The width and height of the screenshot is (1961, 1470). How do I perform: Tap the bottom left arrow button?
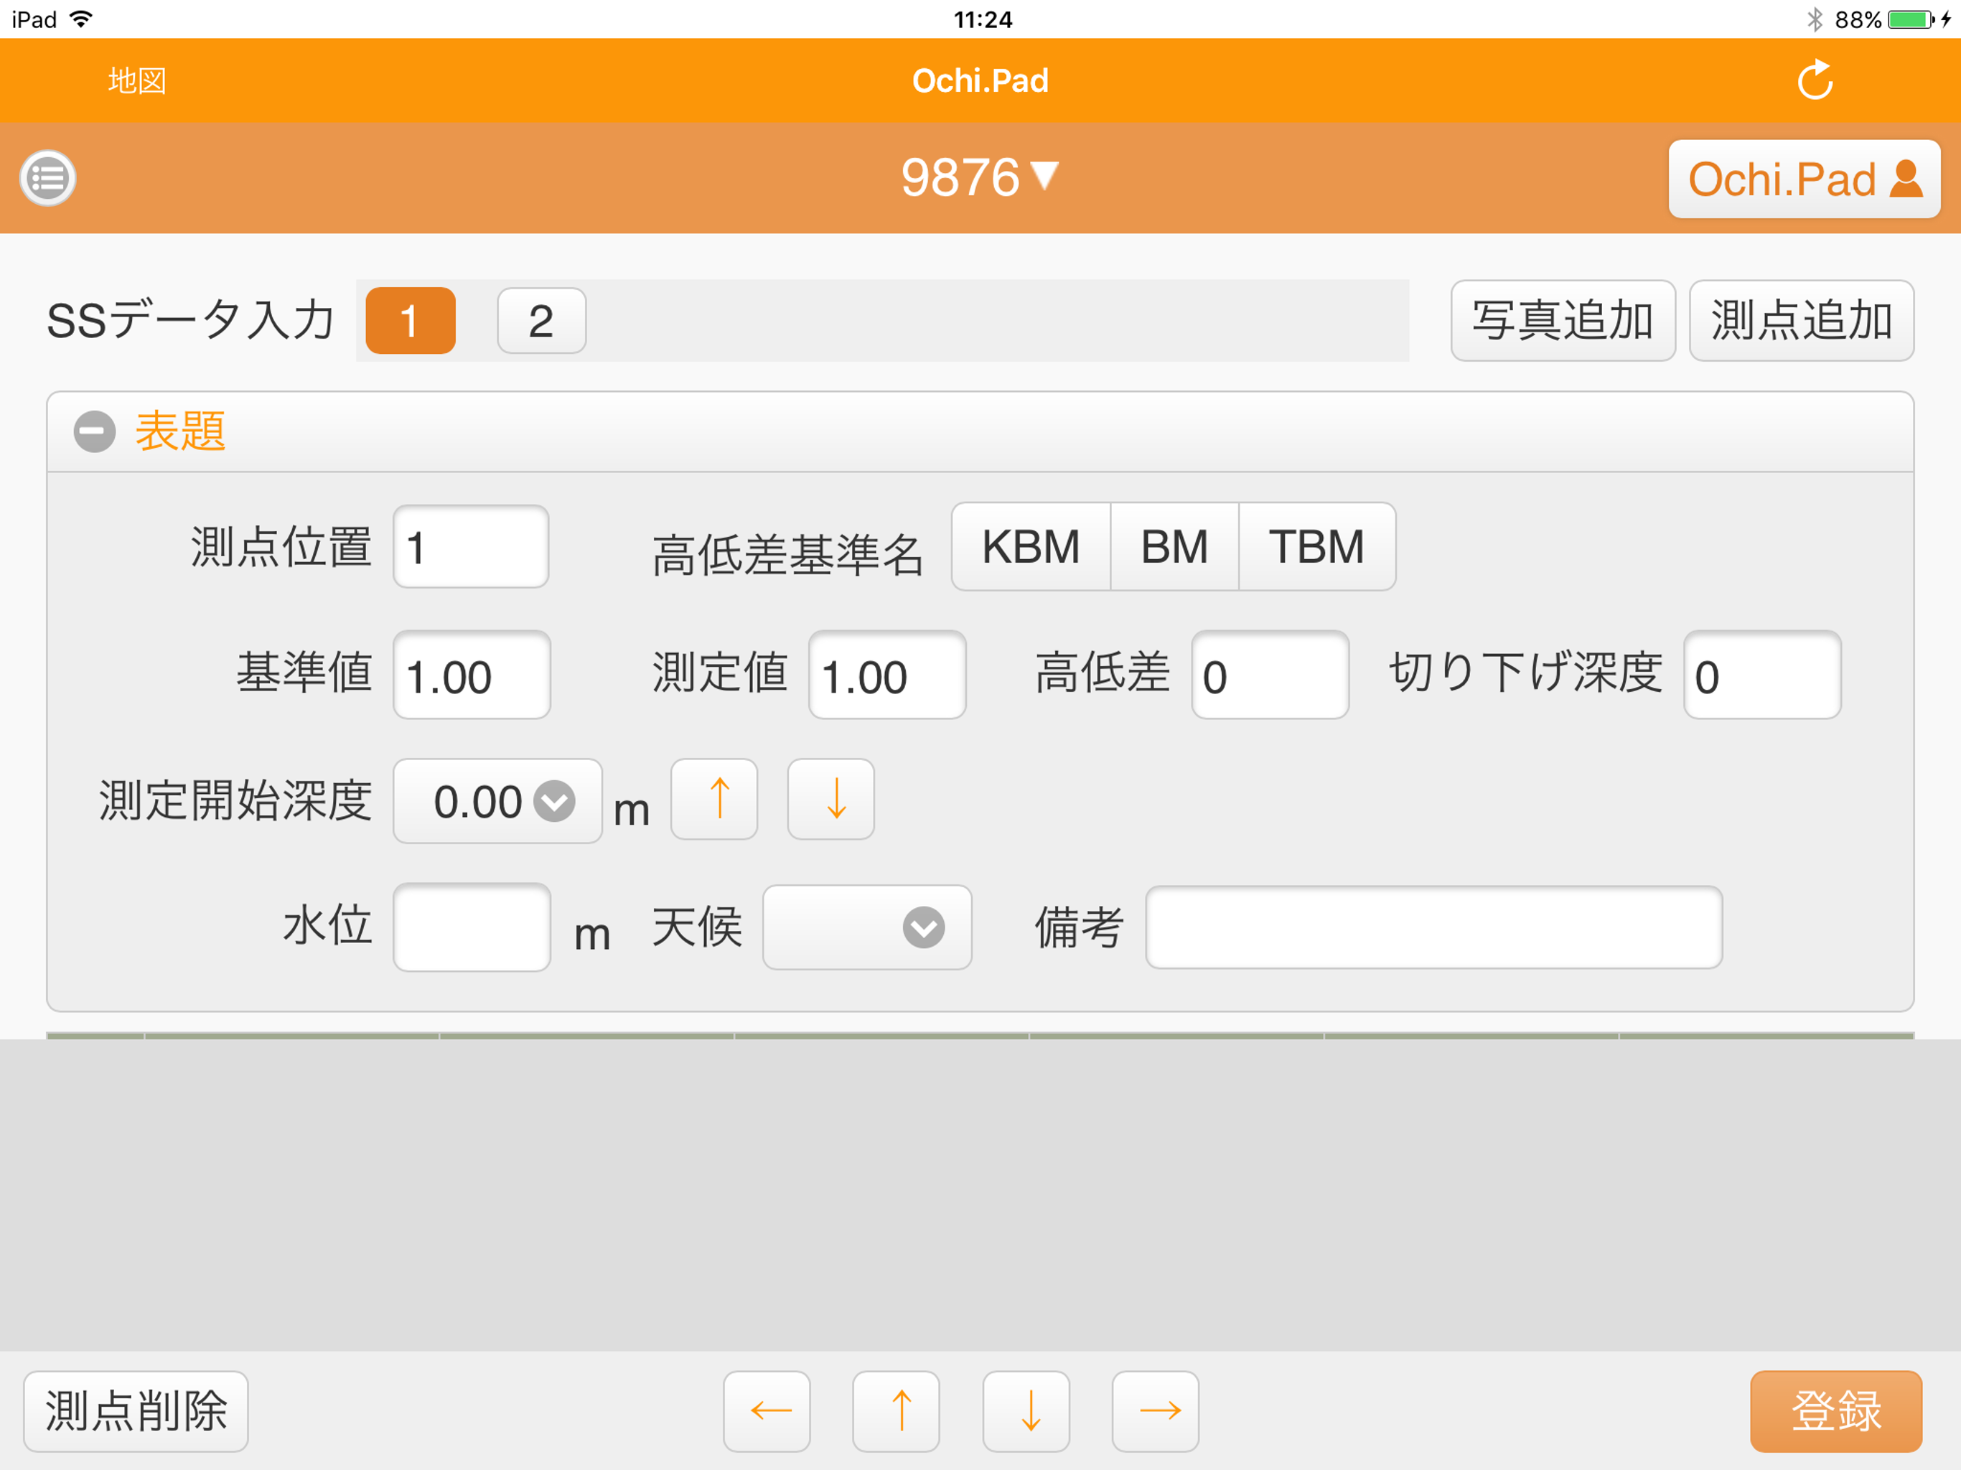[x=767, y=1411]
